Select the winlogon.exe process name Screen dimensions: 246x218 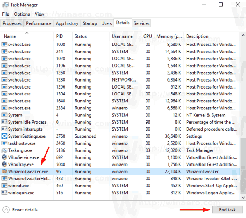pos(21,193)
